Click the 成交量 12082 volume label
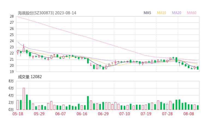Viewport: 202px width, 120px height. tap(30, 77)
